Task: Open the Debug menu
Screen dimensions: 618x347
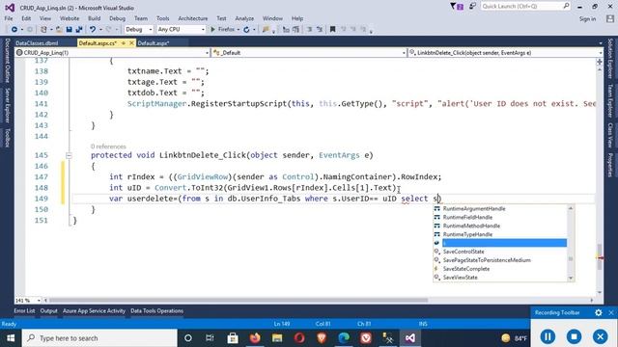Action: [117, 18]
